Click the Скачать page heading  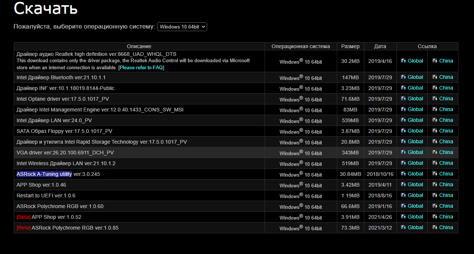[46, 9]
